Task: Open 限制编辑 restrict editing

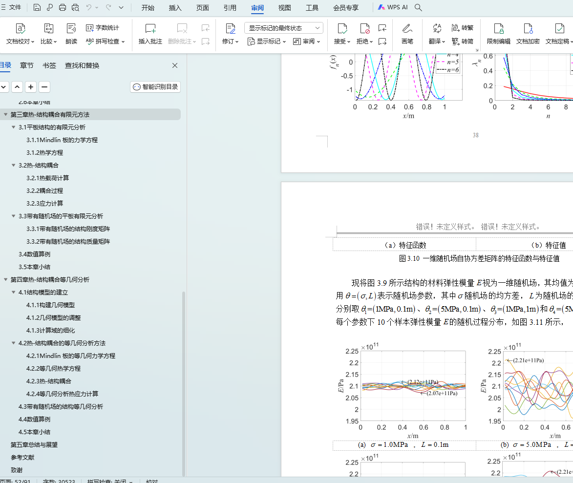Action: tap(498, 34)
